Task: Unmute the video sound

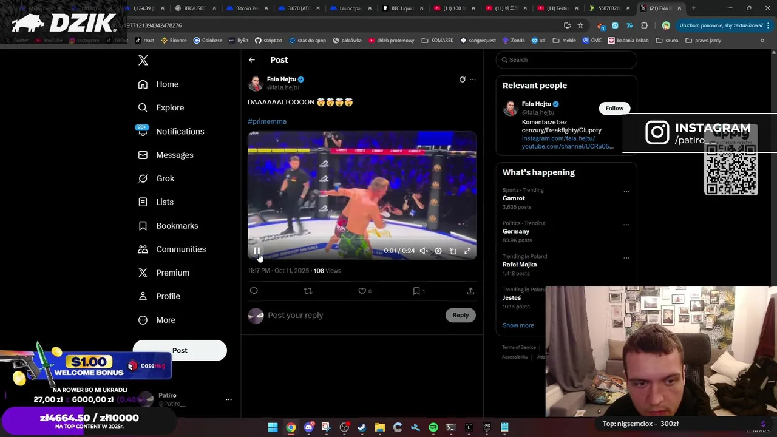Action: click(x=424, y=251)
